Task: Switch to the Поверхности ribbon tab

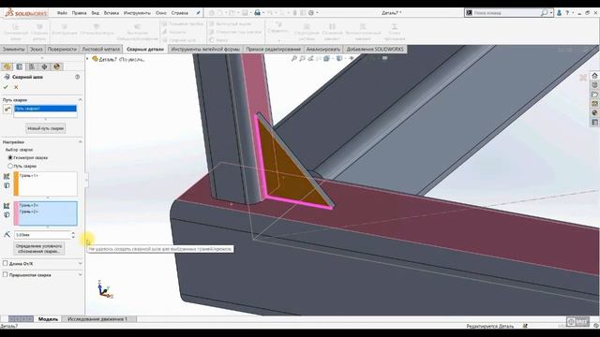Action: pos(62,50)
